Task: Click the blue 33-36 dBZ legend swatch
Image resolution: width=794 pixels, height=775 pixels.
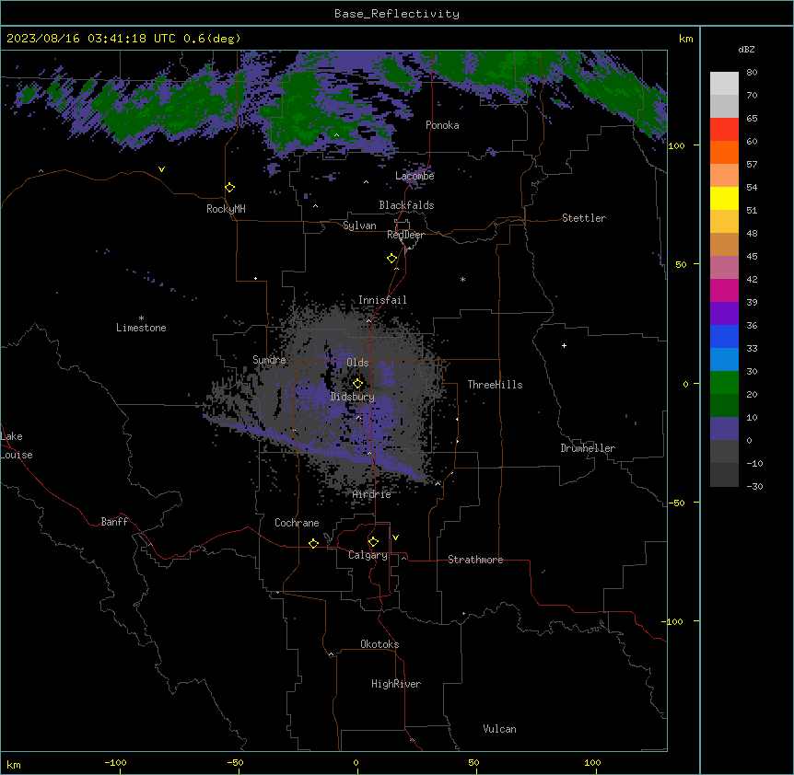Action: [x=724, y=336]
